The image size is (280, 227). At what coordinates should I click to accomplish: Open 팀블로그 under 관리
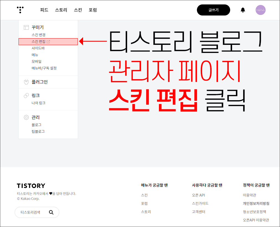point(38,131)
